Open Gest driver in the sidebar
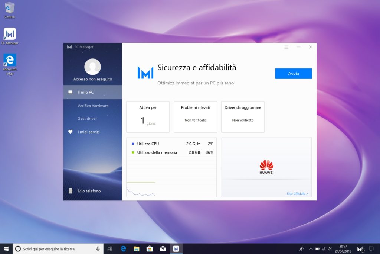Image resolution: width=380 pixels, height=254 pixels. coord(87,119)
